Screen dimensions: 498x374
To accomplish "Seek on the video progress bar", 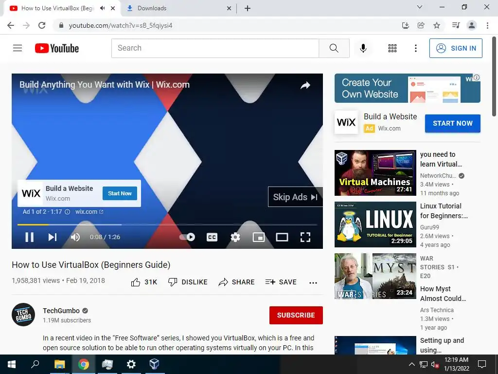I will click(x=167, y=224).
